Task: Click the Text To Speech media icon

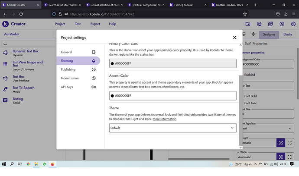Action: pyautogui.click(x=5, y=89)
